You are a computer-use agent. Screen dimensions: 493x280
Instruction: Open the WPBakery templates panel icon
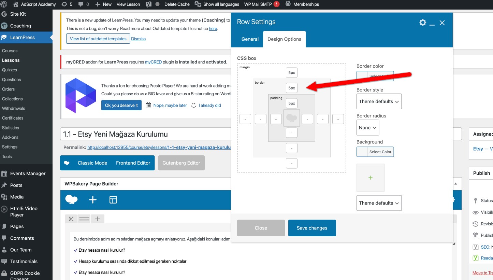point(113,200)
